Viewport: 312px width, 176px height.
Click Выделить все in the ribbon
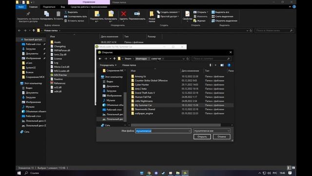pos(220,12)
